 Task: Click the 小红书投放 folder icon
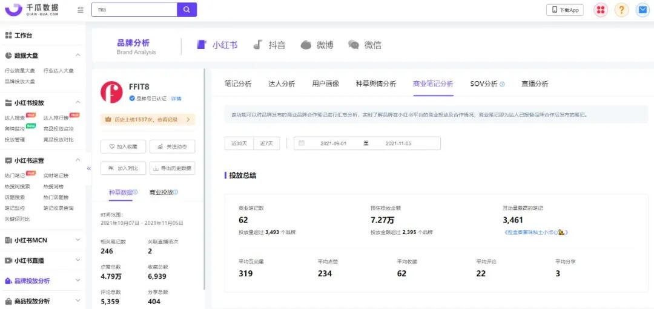point(8,102)
